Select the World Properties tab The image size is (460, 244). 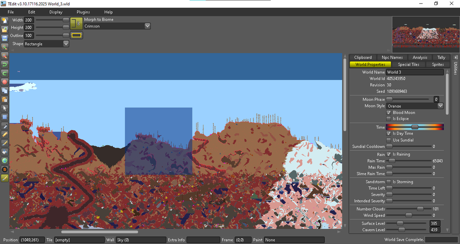(370, 64)
